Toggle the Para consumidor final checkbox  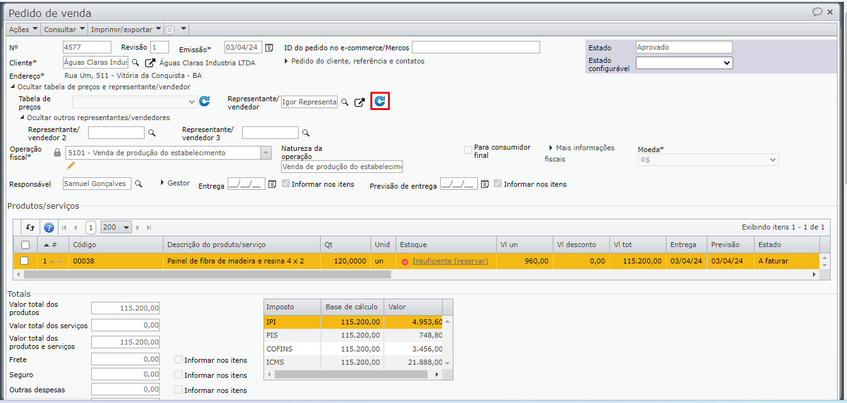[x=468, y=150]
